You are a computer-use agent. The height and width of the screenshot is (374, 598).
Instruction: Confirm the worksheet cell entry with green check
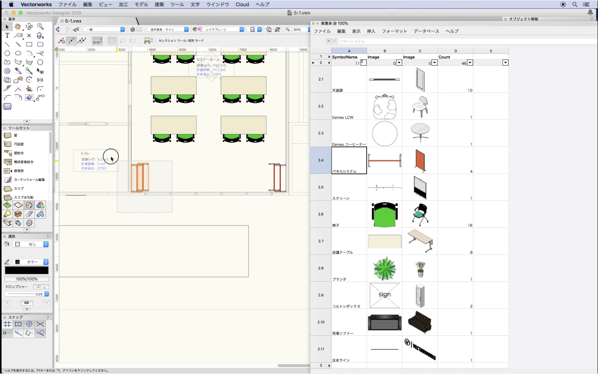(x=335, y=41)
